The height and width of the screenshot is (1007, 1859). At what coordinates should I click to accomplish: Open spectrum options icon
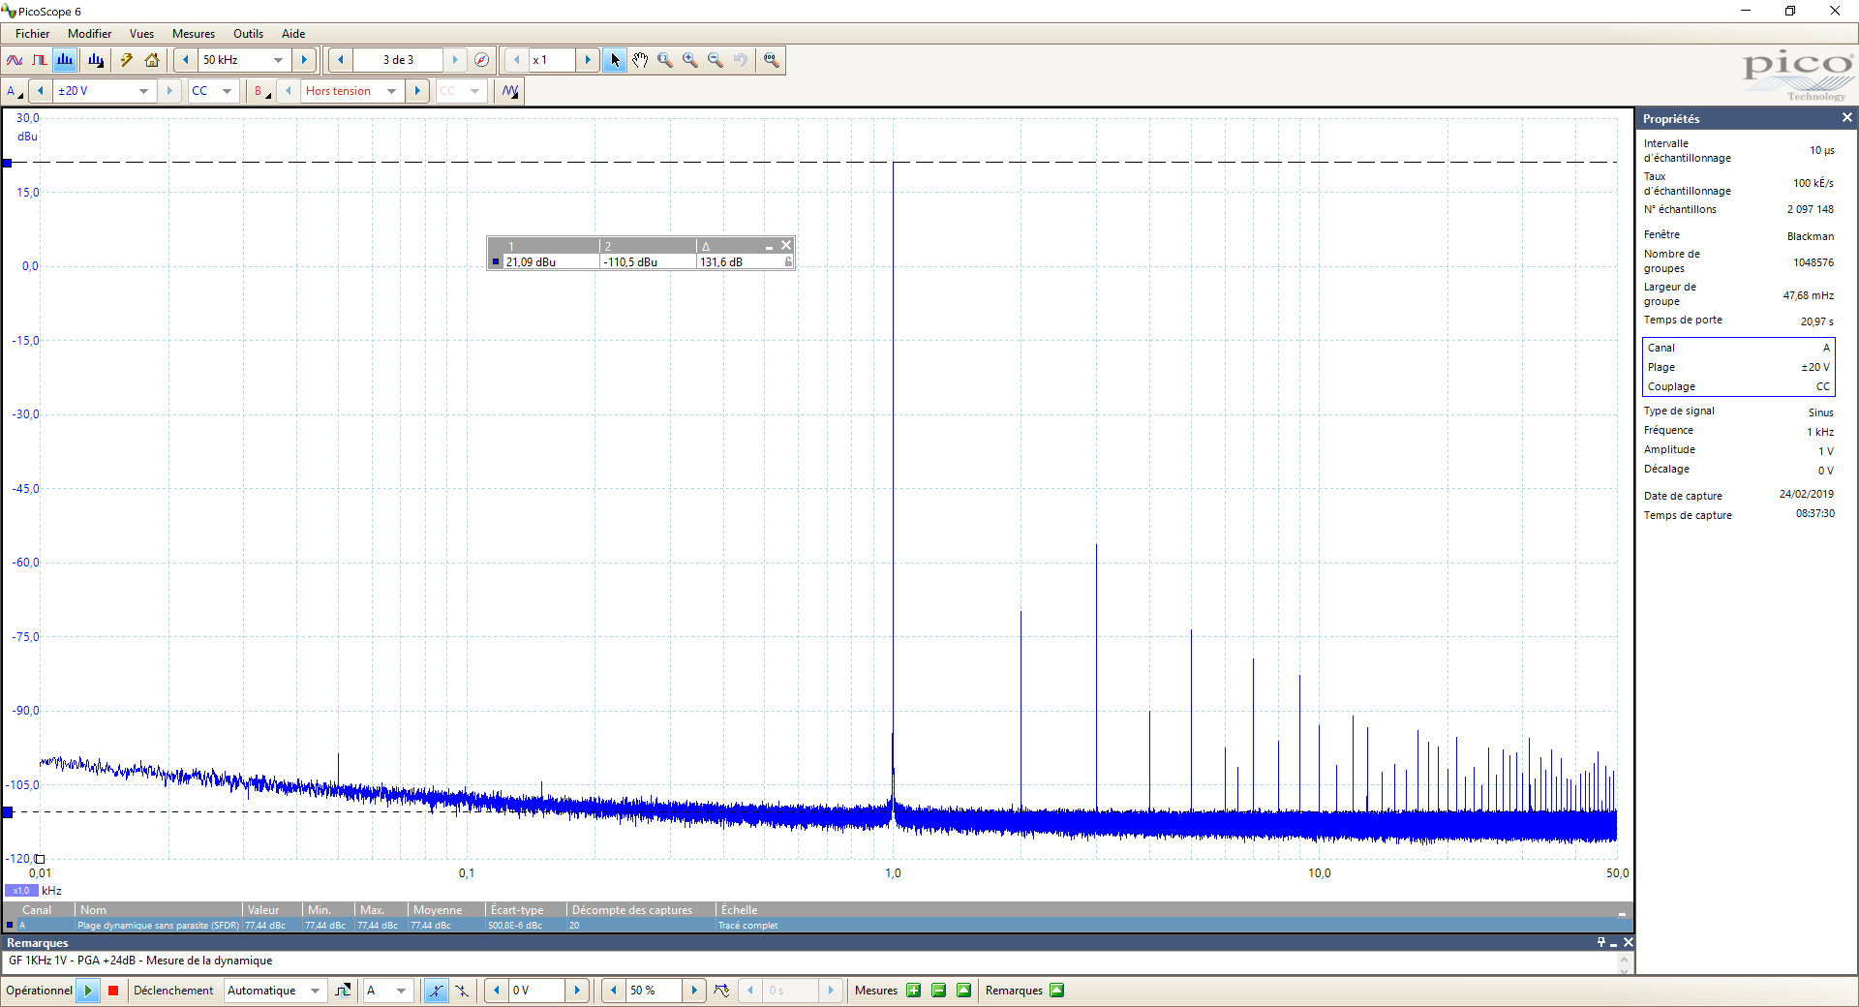pos(96,60)
